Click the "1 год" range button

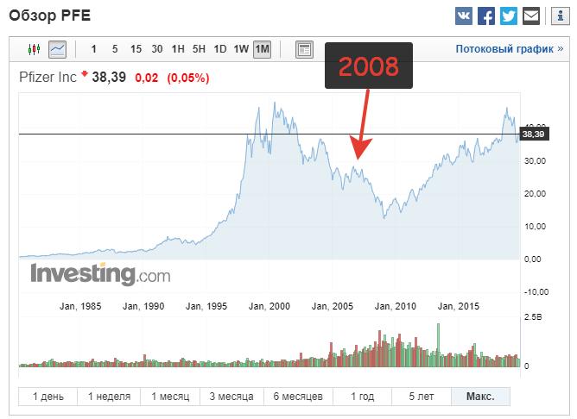(x=362, y=397)
